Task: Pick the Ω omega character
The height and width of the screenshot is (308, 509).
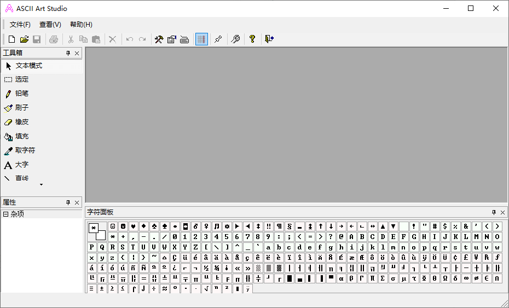Action: click(445, 278)
